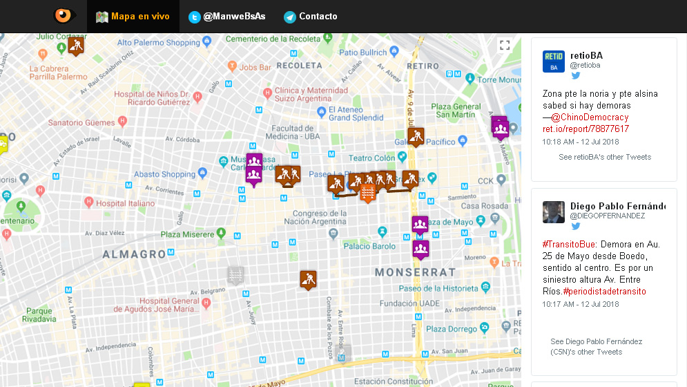Select roadwork marker near Julio Cortazar
687x387 pixels.
point(76,46)
